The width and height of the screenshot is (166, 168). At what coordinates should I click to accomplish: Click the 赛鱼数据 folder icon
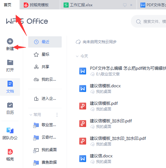36,163
